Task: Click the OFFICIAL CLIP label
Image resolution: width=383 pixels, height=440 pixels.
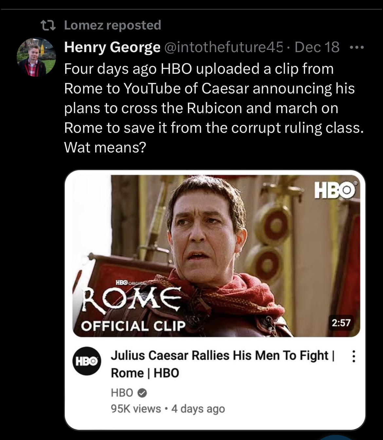Action: pyautogui.click(x=133, y=326)
